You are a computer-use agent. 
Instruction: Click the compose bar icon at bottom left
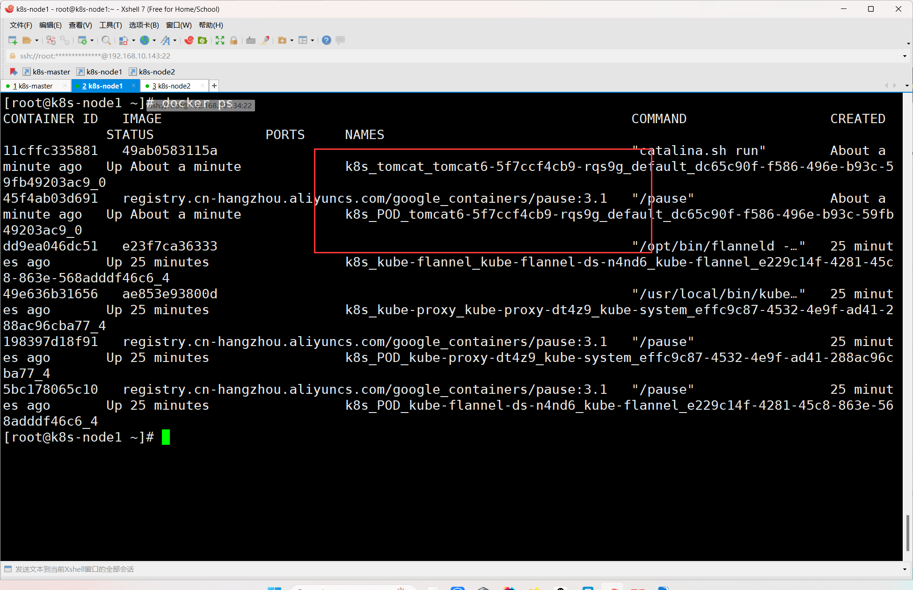click(x=8, y=569)
